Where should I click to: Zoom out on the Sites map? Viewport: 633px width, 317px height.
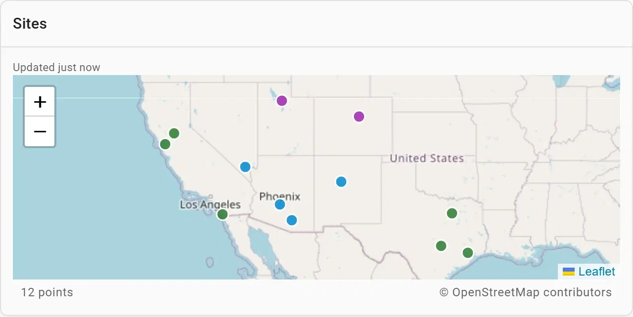point(40,132)
